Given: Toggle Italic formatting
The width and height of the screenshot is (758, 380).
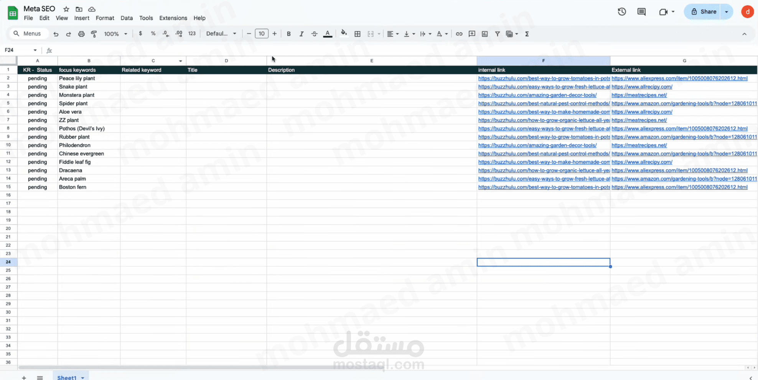Looking at the screenshot, I should click(x=302, y=34).
